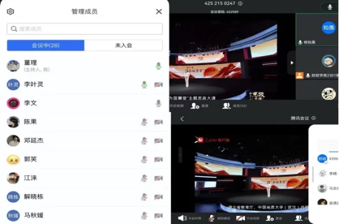Toggle 李文's microphone icon
The width and height of the screenshot is (339, 224).
click(x=158, y=103)
